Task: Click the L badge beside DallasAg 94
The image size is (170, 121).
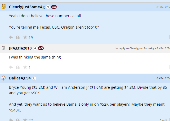Action: coord(34,78)
